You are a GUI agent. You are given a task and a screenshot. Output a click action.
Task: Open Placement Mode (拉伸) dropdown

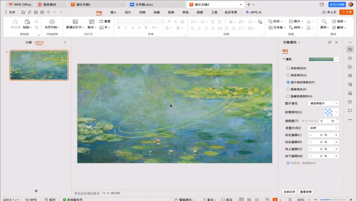point(324,128)
